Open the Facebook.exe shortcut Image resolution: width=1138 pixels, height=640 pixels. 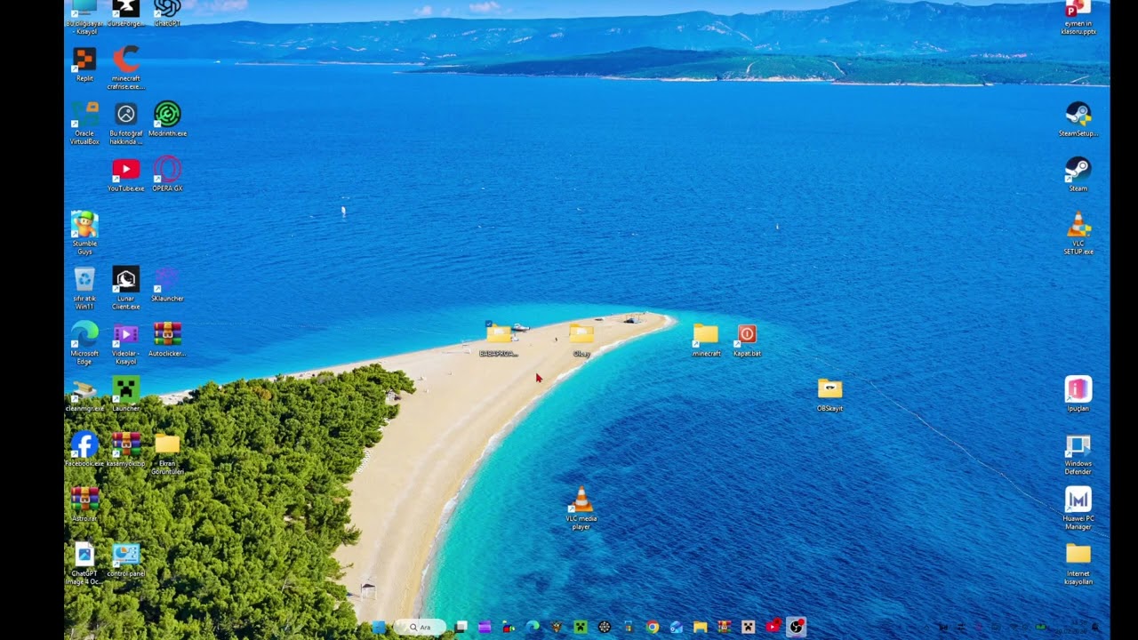click(84, 450)
